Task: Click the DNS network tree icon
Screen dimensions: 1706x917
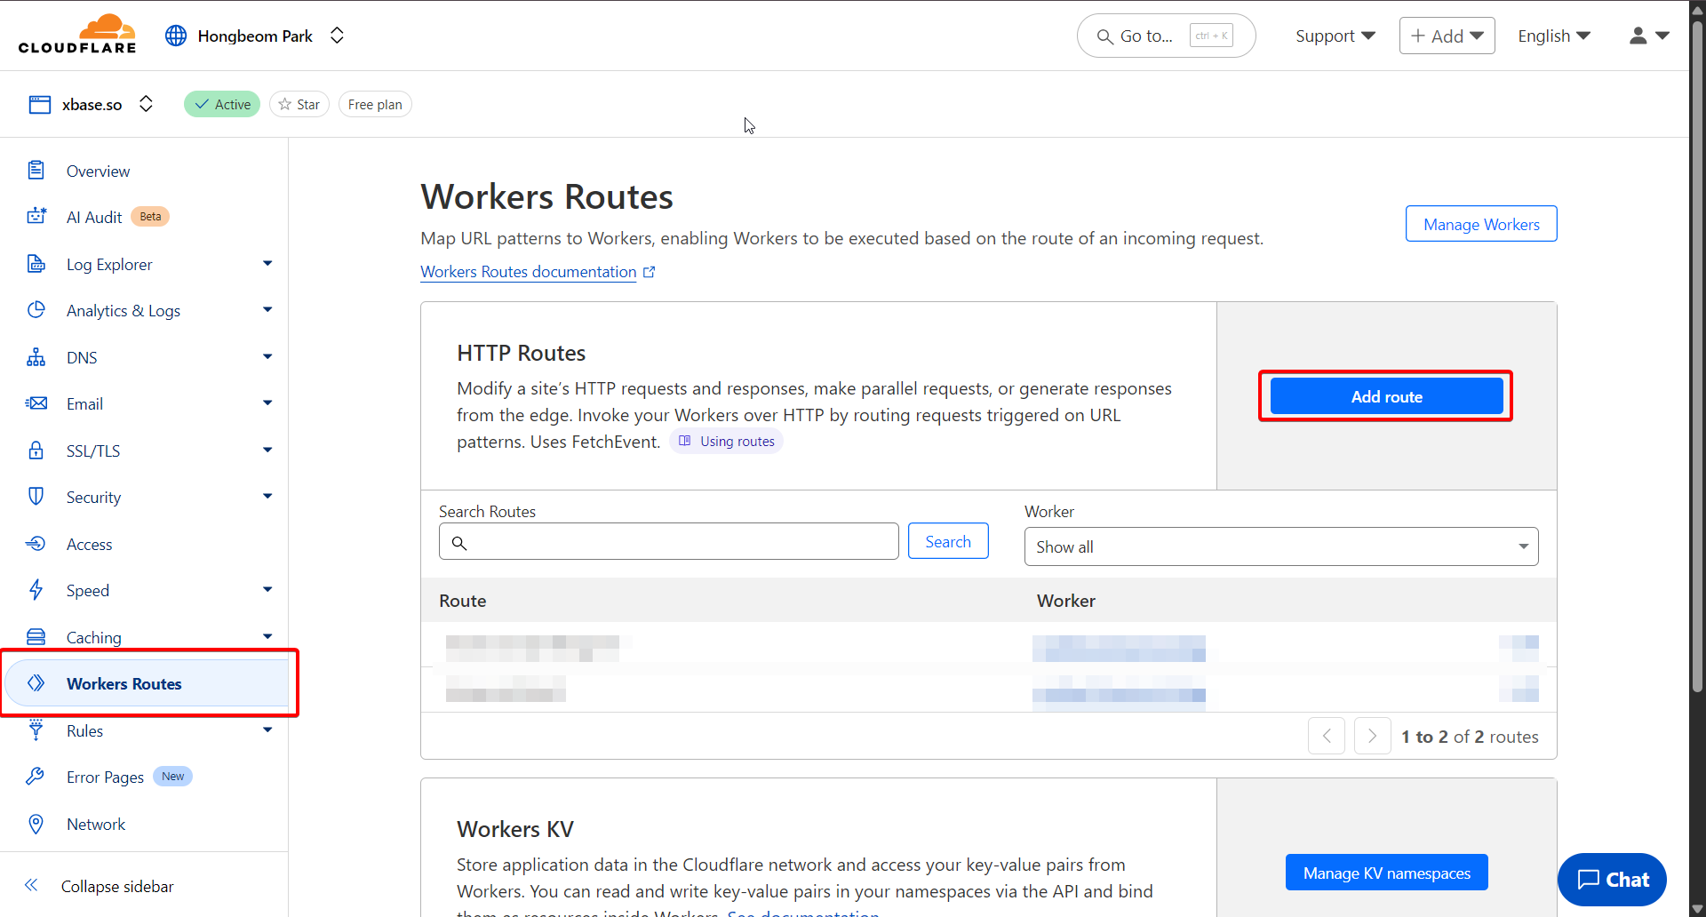Action: (x=36, y=356)
